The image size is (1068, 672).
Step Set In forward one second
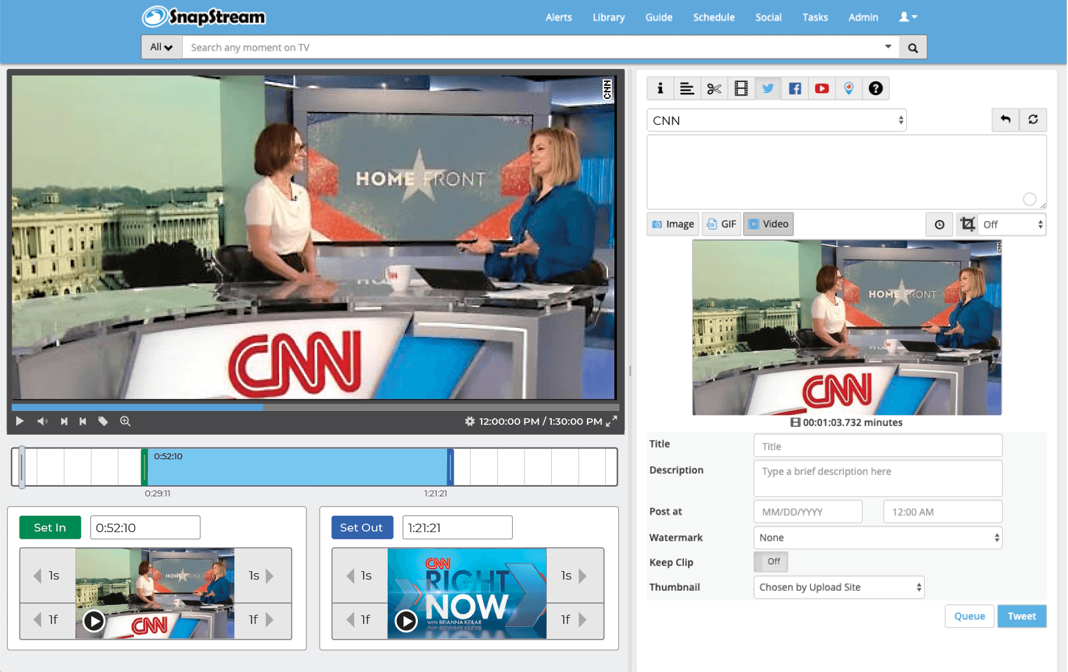[263, 576]
